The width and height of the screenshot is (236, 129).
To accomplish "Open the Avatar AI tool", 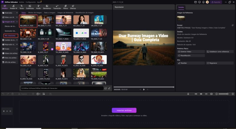I will [x=14, y=7].
